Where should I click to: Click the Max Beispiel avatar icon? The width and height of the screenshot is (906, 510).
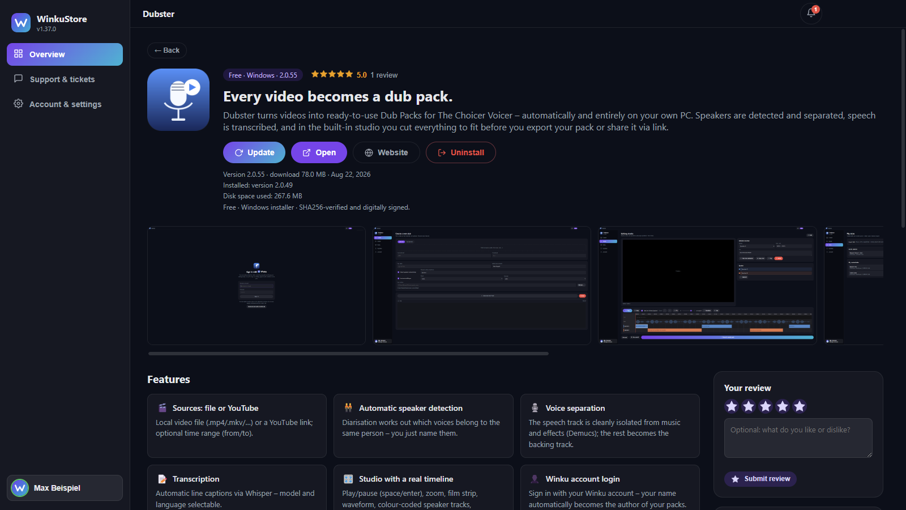[20, 488]
